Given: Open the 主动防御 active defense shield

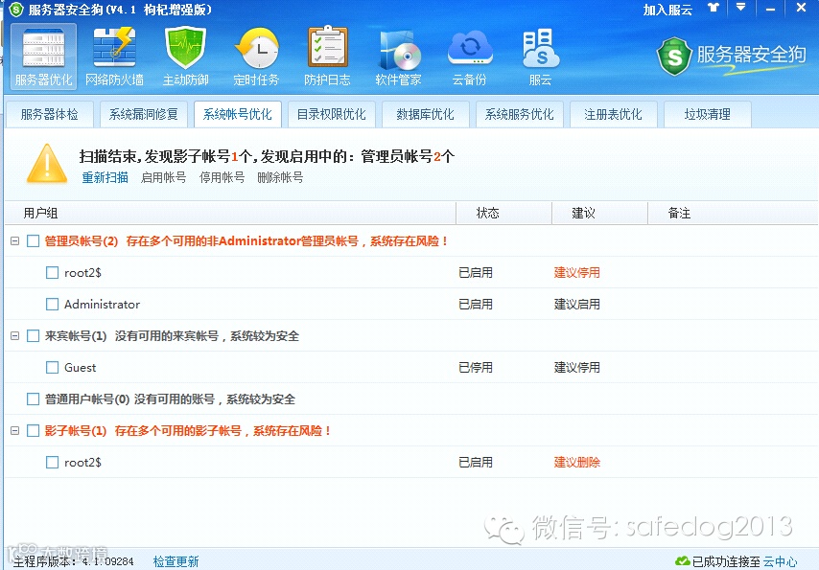Looking at the screenshot, I should (x=185, y=57).
